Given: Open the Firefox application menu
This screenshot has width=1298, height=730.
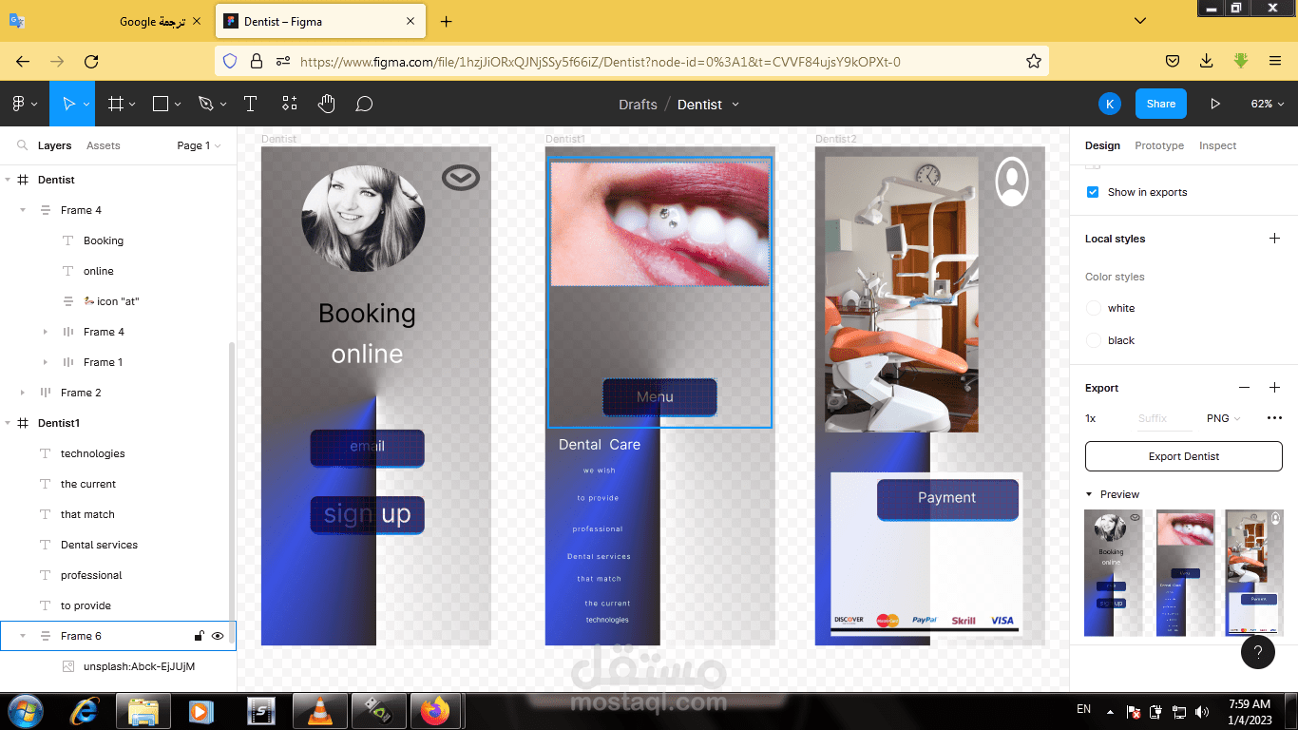Looking at the screenshot, I should (x=1275, y=61).
